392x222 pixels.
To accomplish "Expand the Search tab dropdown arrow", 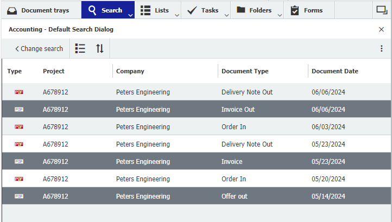I will [130, 15].
